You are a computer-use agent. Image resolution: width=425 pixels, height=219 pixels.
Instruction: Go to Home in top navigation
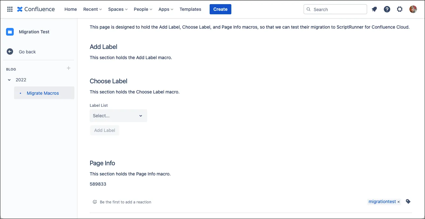(71, 9)
